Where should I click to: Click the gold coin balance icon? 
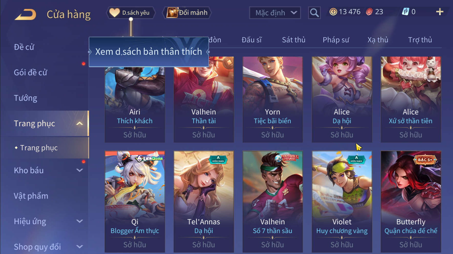click(x=333, y=12)
